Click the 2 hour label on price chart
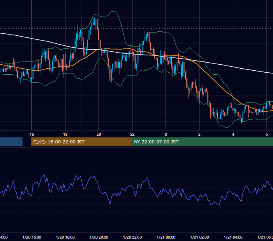Viewport: 273px width, 241px height. (x=200, y=135)
